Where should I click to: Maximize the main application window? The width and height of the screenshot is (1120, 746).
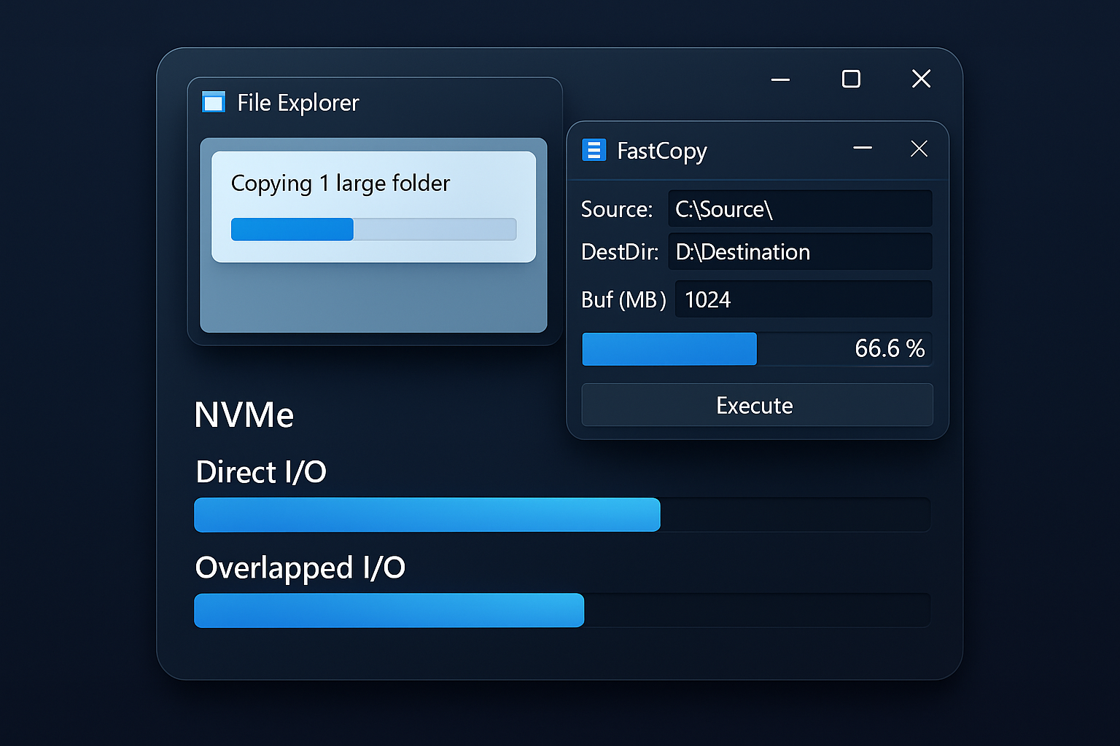[x=851, y=79]
